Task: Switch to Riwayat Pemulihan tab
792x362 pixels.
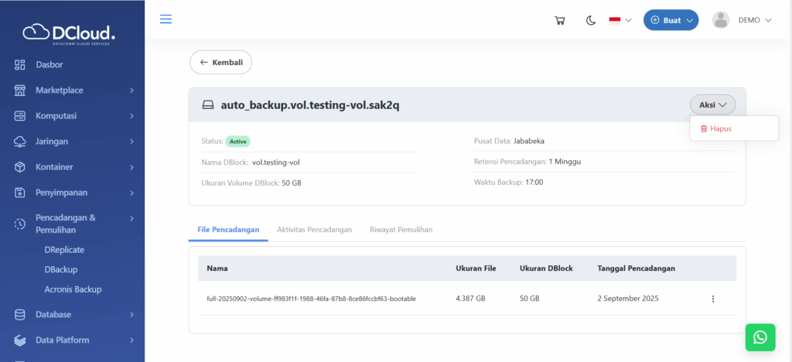Action: [401, 230]
